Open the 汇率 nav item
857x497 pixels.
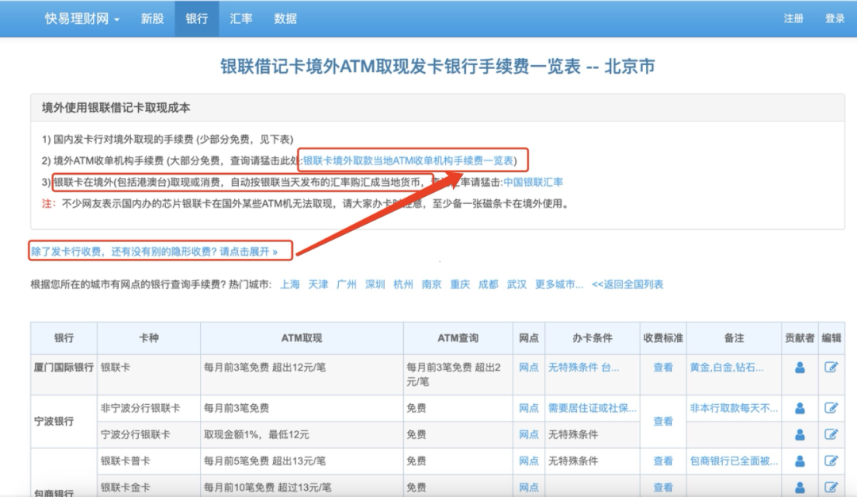[x=241, y=18]
